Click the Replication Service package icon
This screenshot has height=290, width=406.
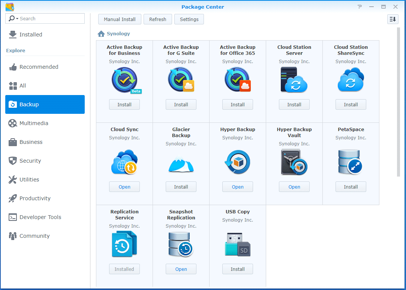tap(124, 244)
